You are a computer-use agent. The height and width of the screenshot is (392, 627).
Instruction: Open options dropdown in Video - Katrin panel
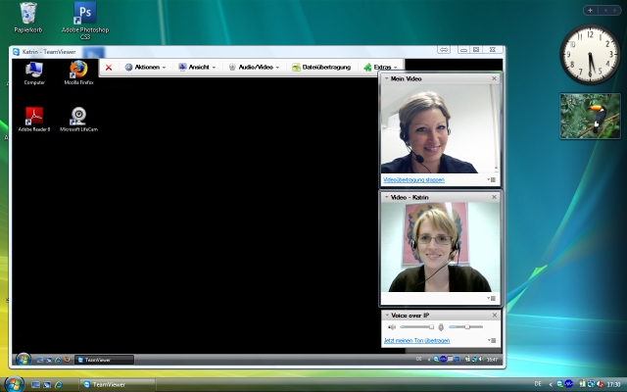(492, 298)
